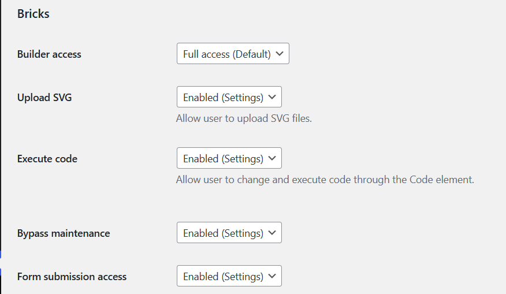Viewport: 506px width, 294px height.
Task: Open the Execute code dropdown
Action: 229,158
